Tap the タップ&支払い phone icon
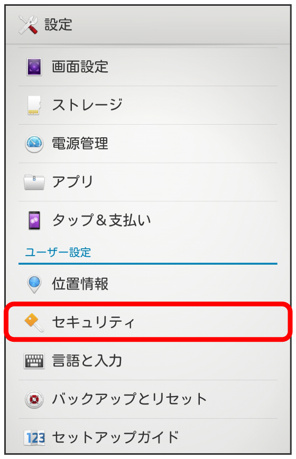The width and height of the screenshot is (296, 459). tap(34, 220)
